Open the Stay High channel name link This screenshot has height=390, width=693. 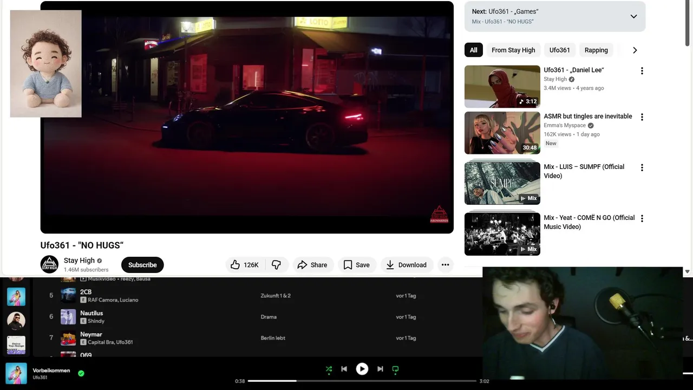[79, 261]
